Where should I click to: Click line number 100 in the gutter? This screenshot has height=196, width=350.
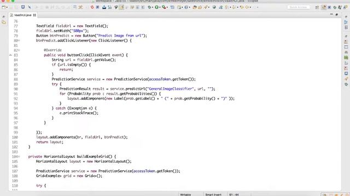point(15,137)
